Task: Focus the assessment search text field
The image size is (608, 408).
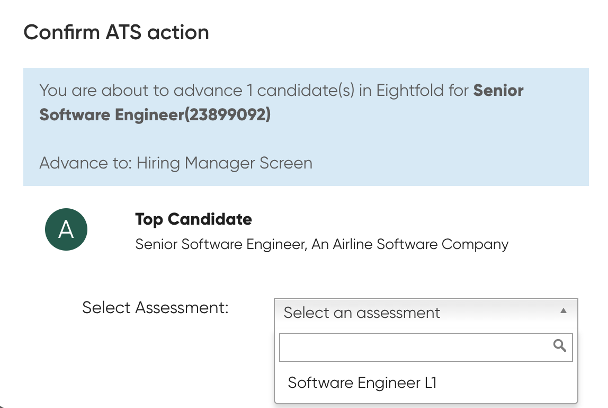Action: pos(426,347)
